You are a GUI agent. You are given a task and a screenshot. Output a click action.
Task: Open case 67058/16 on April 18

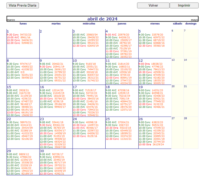124,90
